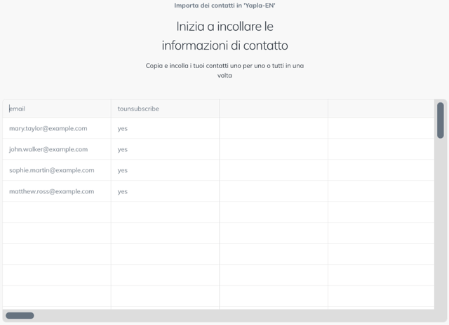Click the mary.taylor@example.com cell
Image resolution: width=449 pixels, height=325 pixels.
point(57,128)
